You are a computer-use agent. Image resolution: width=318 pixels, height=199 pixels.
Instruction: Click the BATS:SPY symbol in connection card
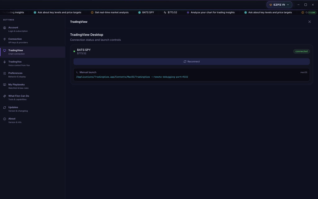pos(84,50)
